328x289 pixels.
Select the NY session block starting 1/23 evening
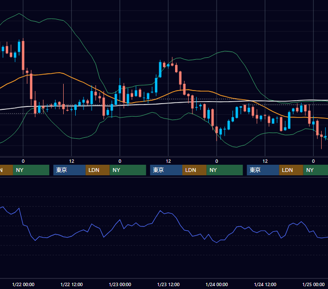click(225, 170)
